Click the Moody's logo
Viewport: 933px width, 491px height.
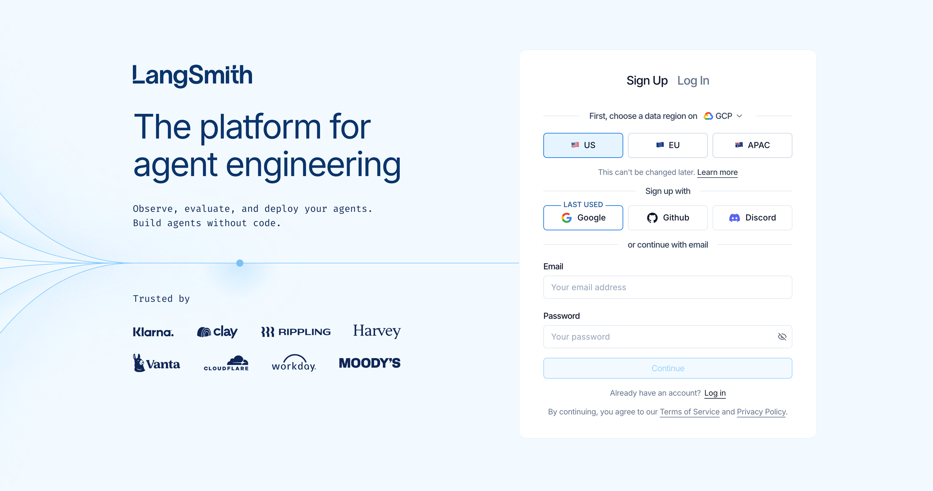pos(369,363)
